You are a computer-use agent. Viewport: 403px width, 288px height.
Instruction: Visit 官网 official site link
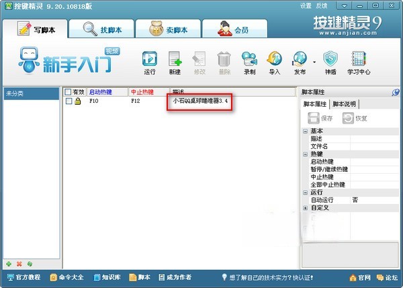pos(360,278)
